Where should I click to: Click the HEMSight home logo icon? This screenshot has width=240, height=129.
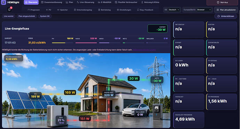[3, 2]
